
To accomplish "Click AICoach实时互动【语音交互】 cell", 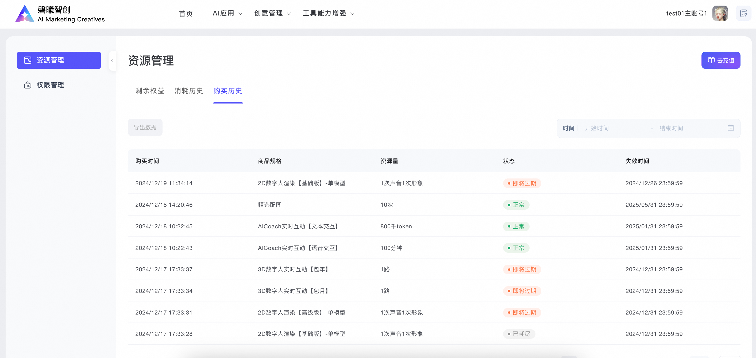I will click(x=298, y=248).
